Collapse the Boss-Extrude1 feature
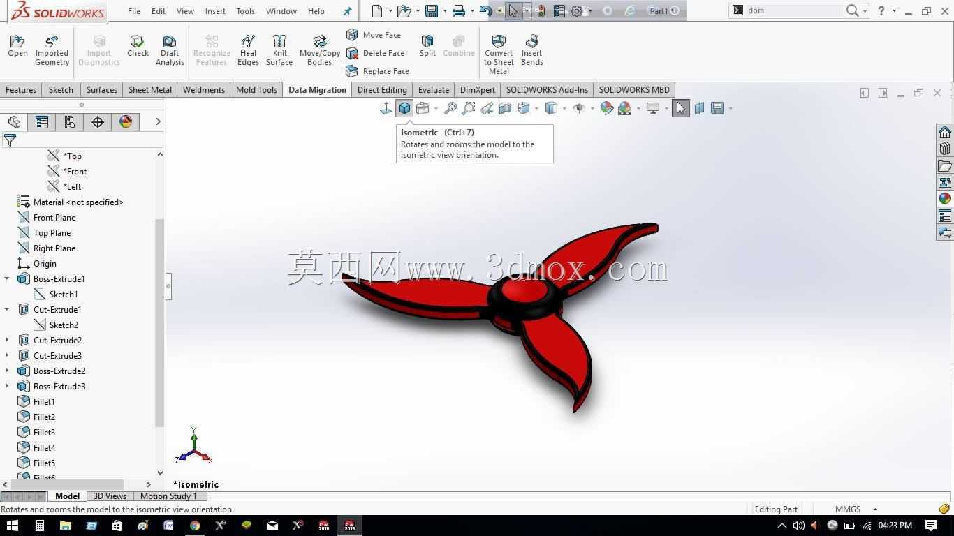Screen dimensions: 954x536 tap(7, 278)
